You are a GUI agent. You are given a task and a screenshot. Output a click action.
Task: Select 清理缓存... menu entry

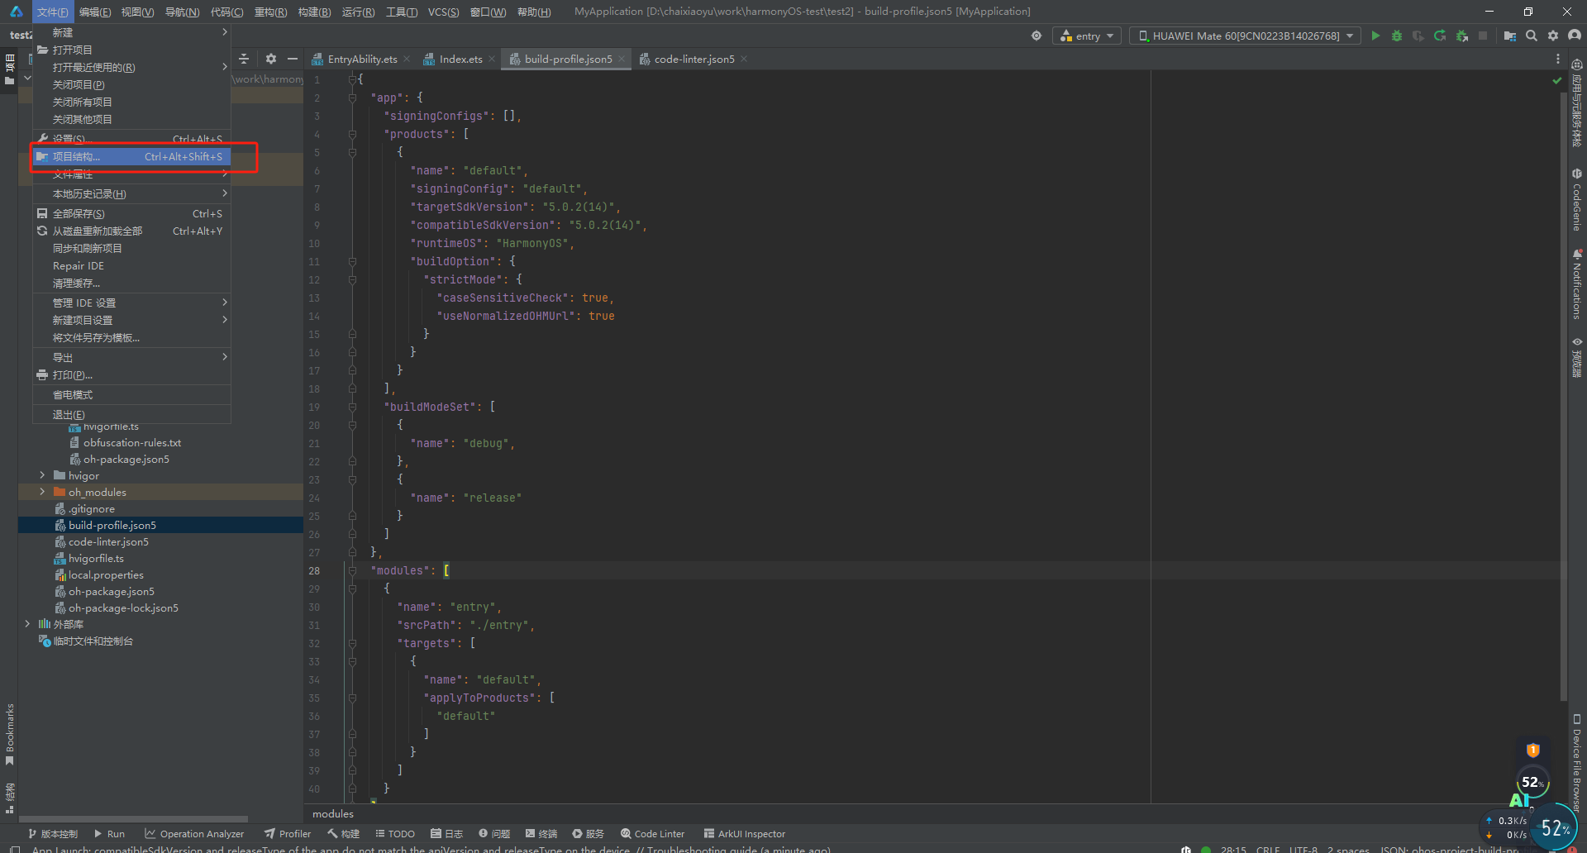coord(131,283)
